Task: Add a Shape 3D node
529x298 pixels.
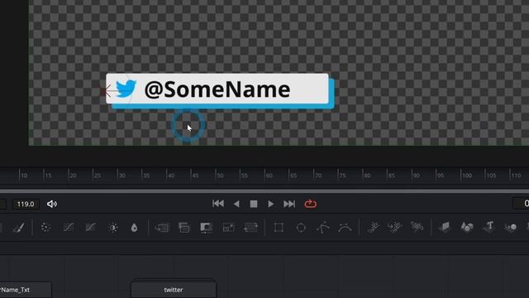Action: click(x=467, y=228)
